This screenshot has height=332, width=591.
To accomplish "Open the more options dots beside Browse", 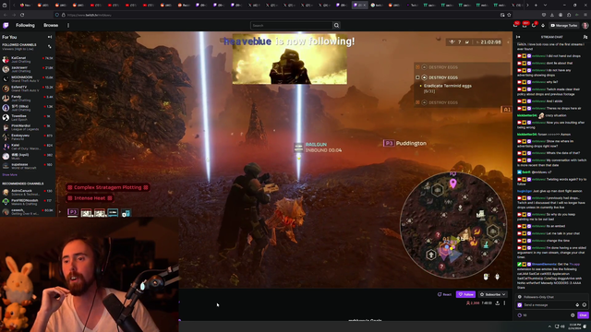I will (68, 25).
